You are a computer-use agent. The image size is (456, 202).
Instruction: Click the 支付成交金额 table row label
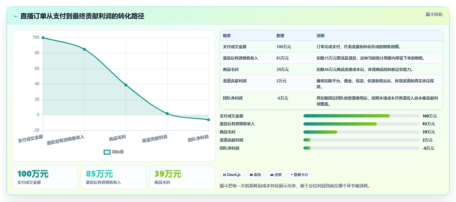tap(235, 47)
